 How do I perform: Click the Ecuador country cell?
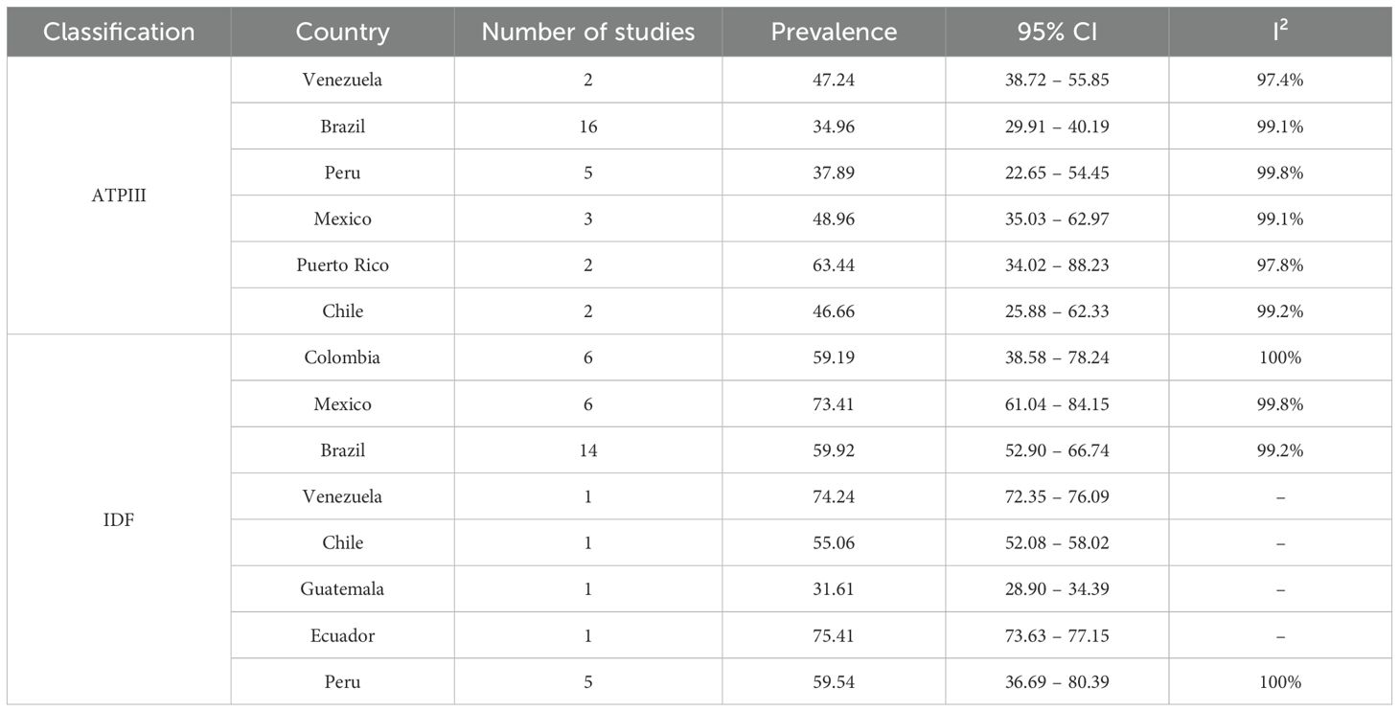(x=343, y=634)
